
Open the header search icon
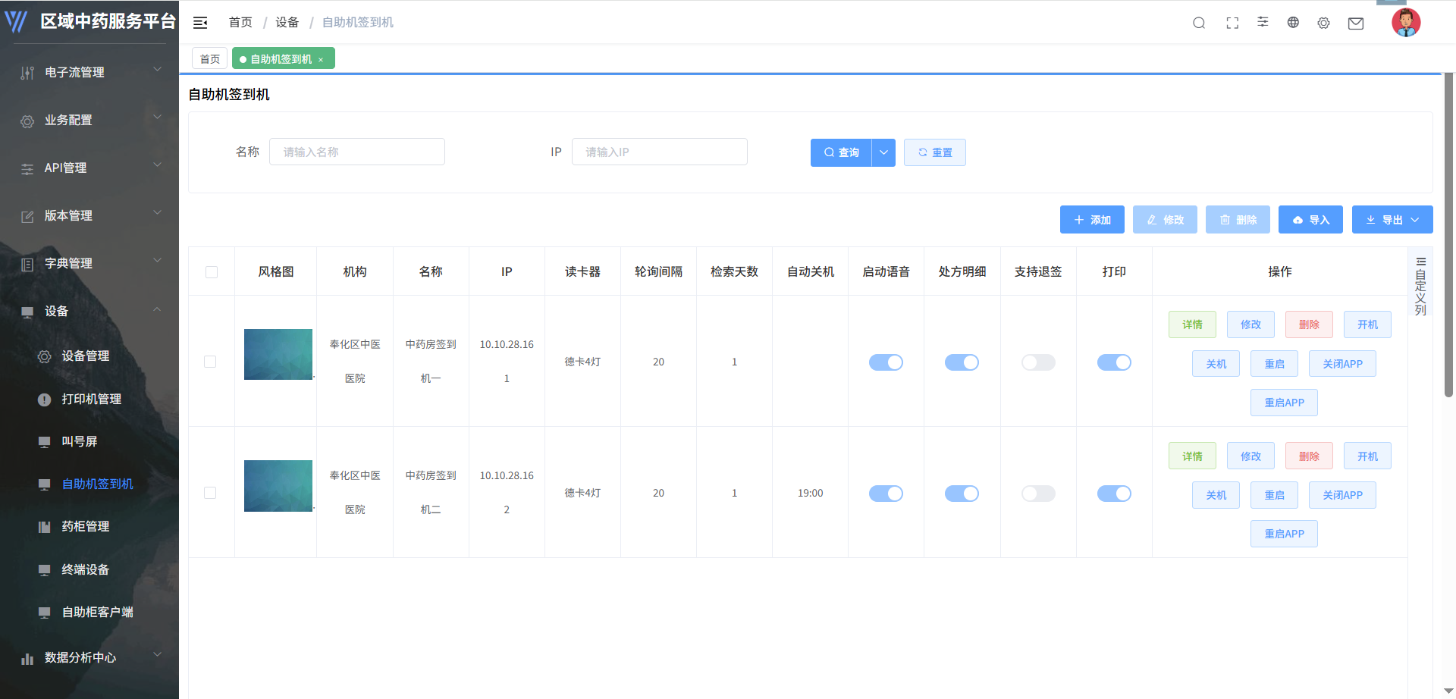(x=1199, y=23)
